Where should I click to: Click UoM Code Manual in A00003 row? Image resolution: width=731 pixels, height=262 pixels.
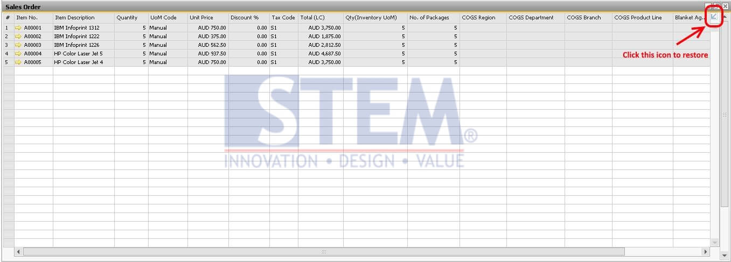[168, 45]
